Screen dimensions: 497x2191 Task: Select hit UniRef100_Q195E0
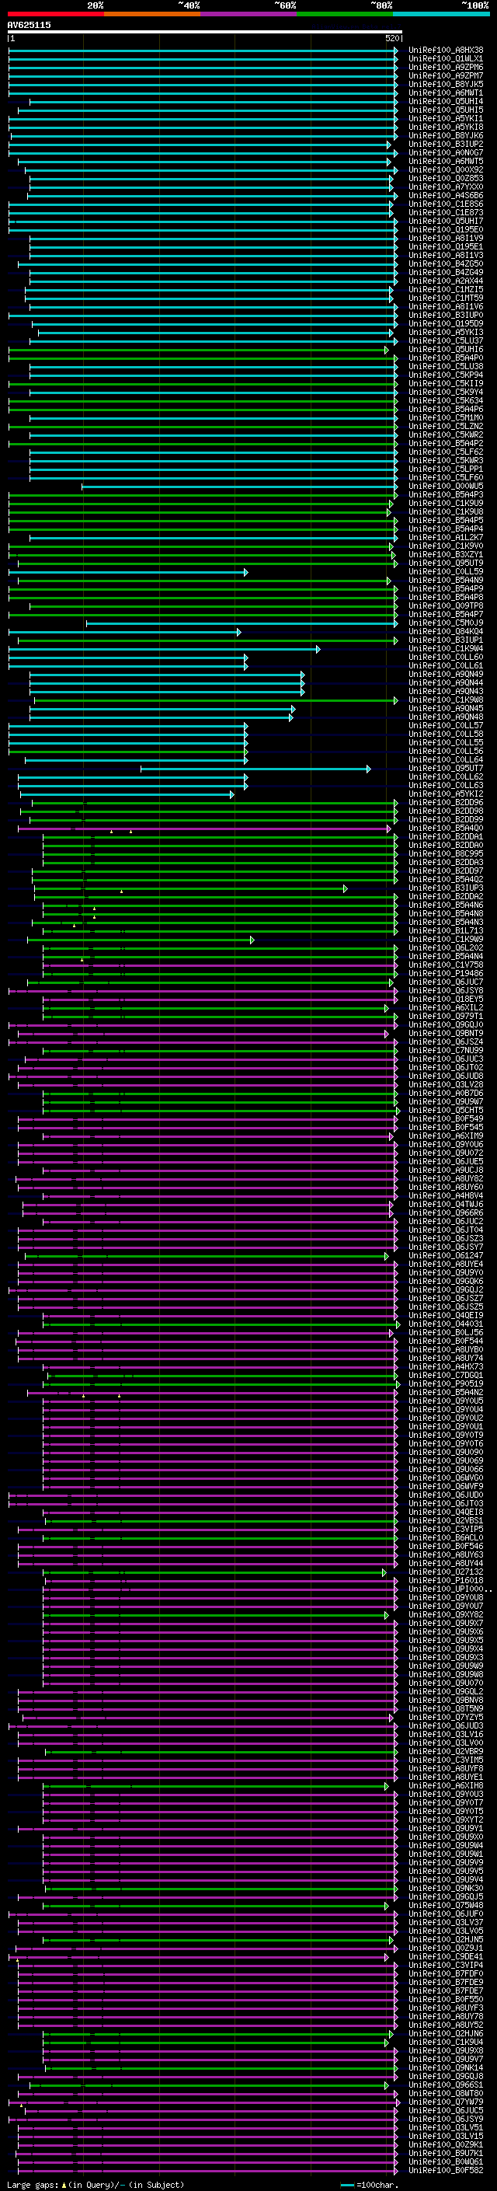tap(446, 229)
